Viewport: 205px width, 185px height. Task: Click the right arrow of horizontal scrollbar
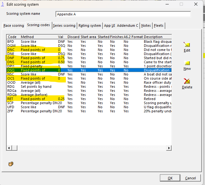(x=170, y=148)
